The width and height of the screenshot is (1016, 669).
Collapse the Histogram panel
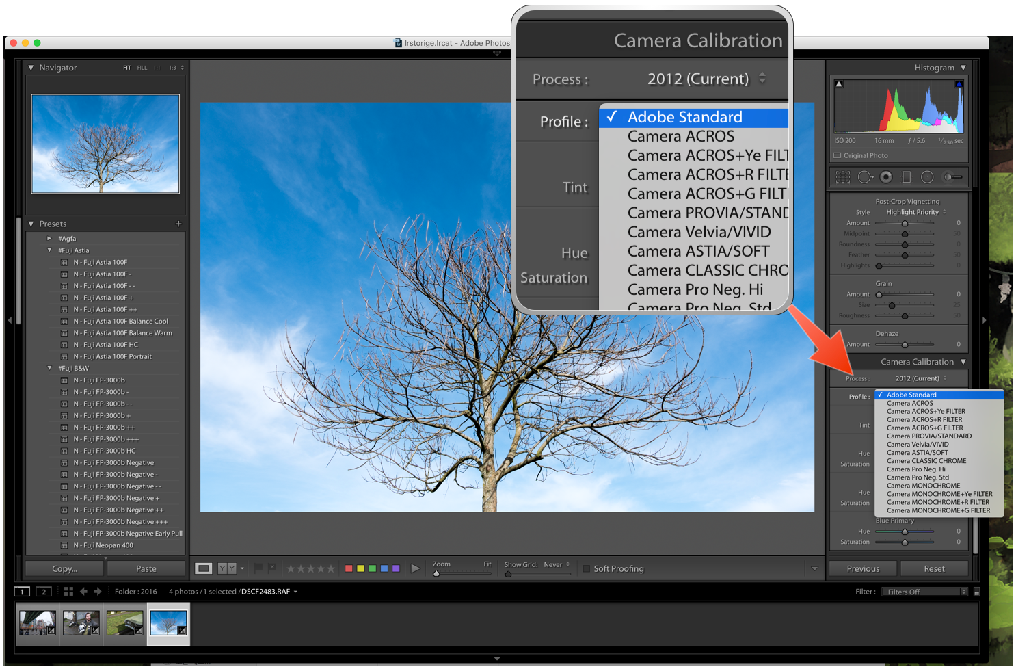pos(963,68)
